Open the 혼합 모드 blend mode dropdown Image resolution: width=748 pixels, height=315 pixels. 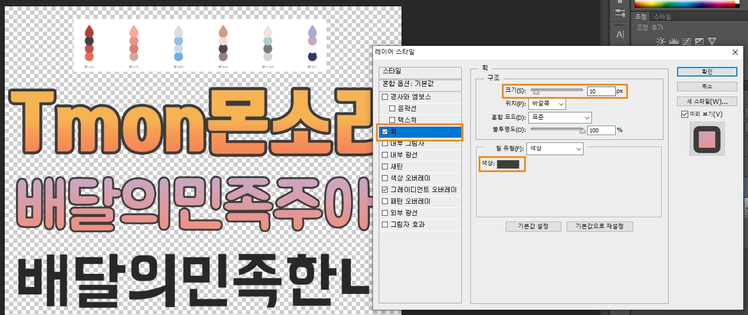(x=561, y=118)
